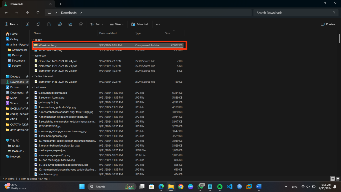Screen dimensions: 341x192
Task: Click the Search Downloads input field
Action: click(x=293, y=13)
